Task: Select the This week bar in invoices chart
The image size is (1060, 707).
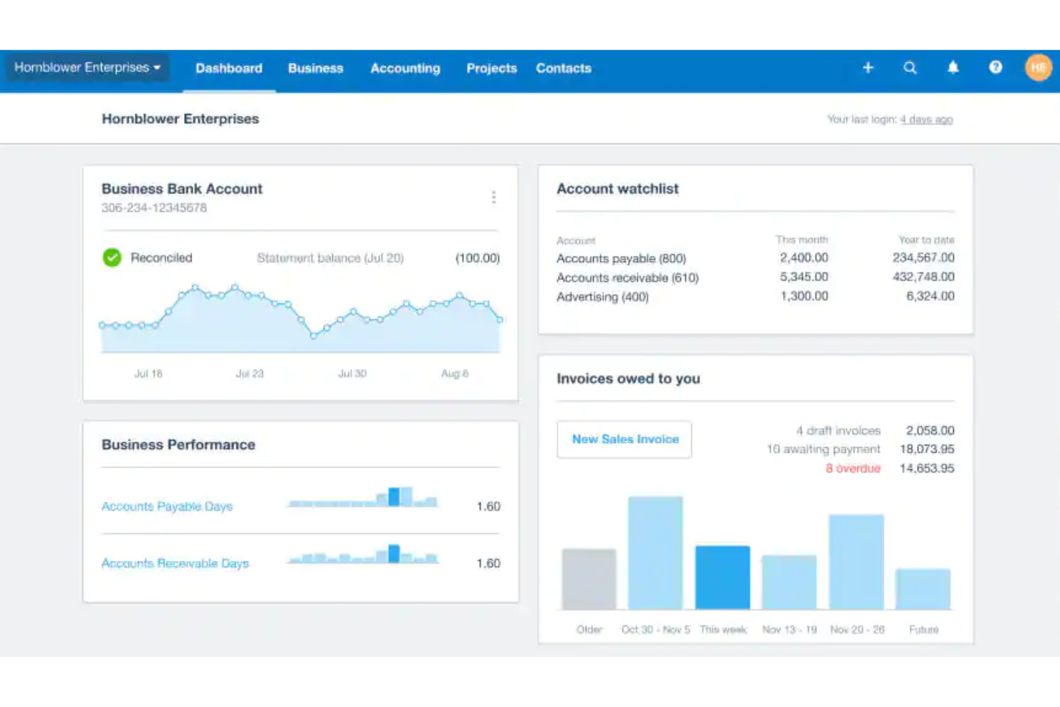Action: pyautogui.click(x=723, y=577)
